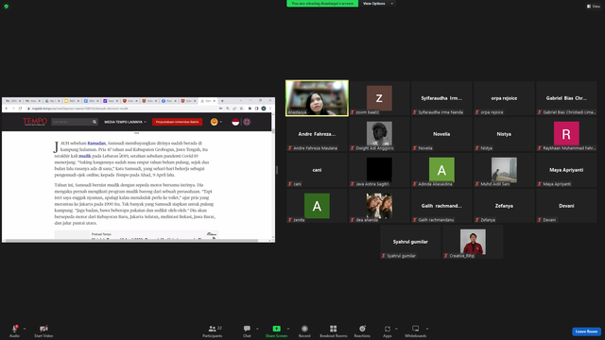
Task: Click the View layout button top right
Action: 594,7
